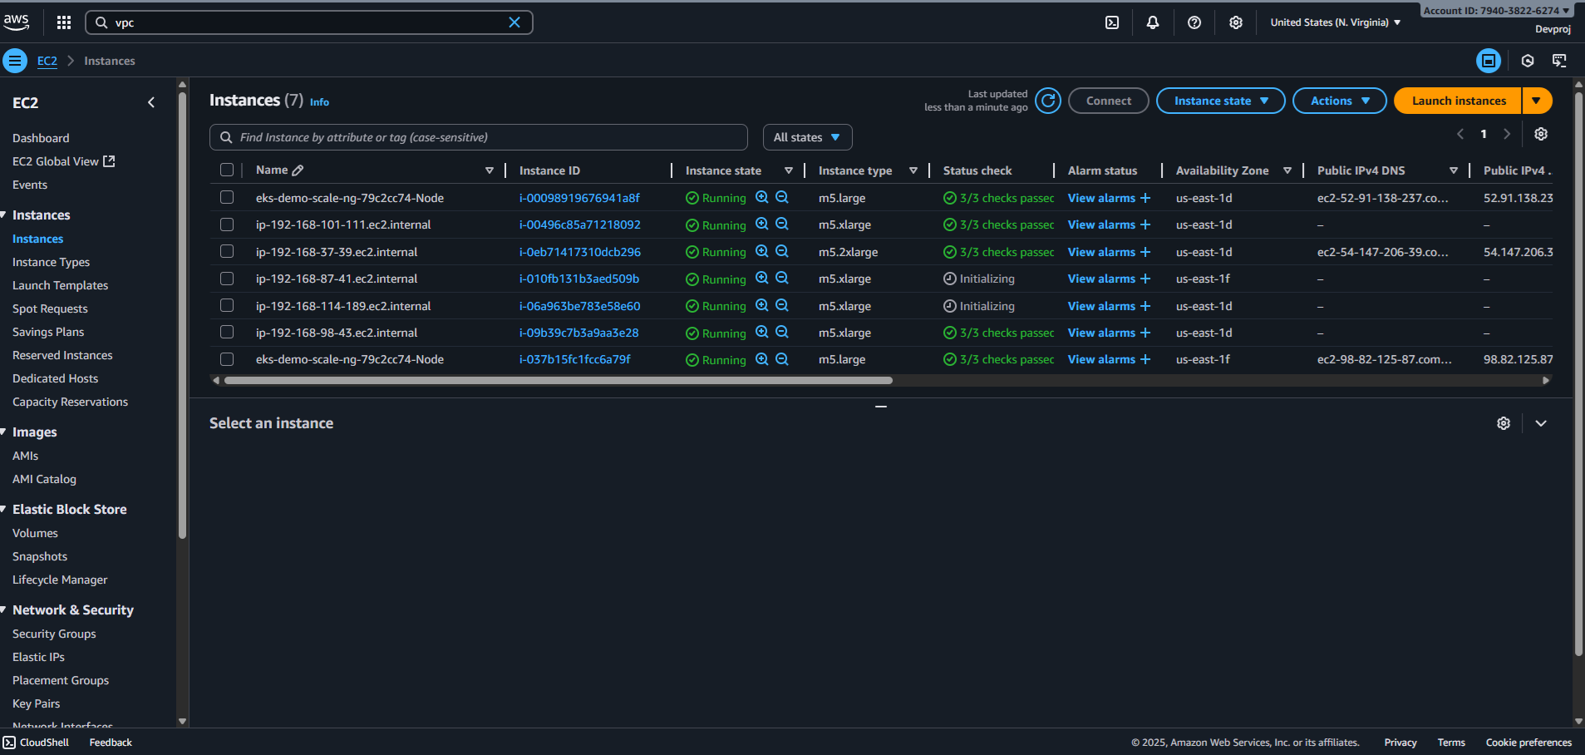1585x755 pixels.
Task: Click the Launch instances button
Action: point(1458,101)
